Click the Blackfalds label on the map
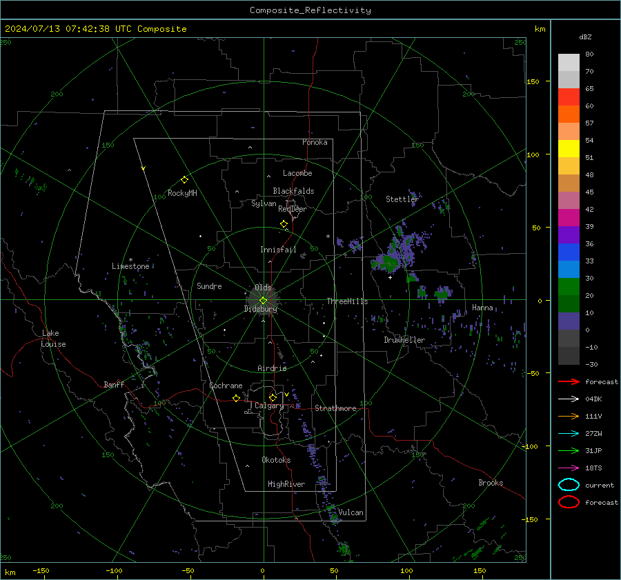The width and height of the screenshot is (621, 580). (x=293, y=191)
